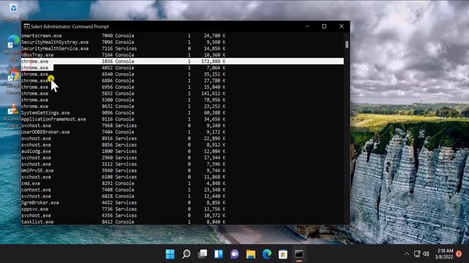This screenshot has width=469, height=263.
Task: Open taskbar Search
Action: tap(186, 254)
